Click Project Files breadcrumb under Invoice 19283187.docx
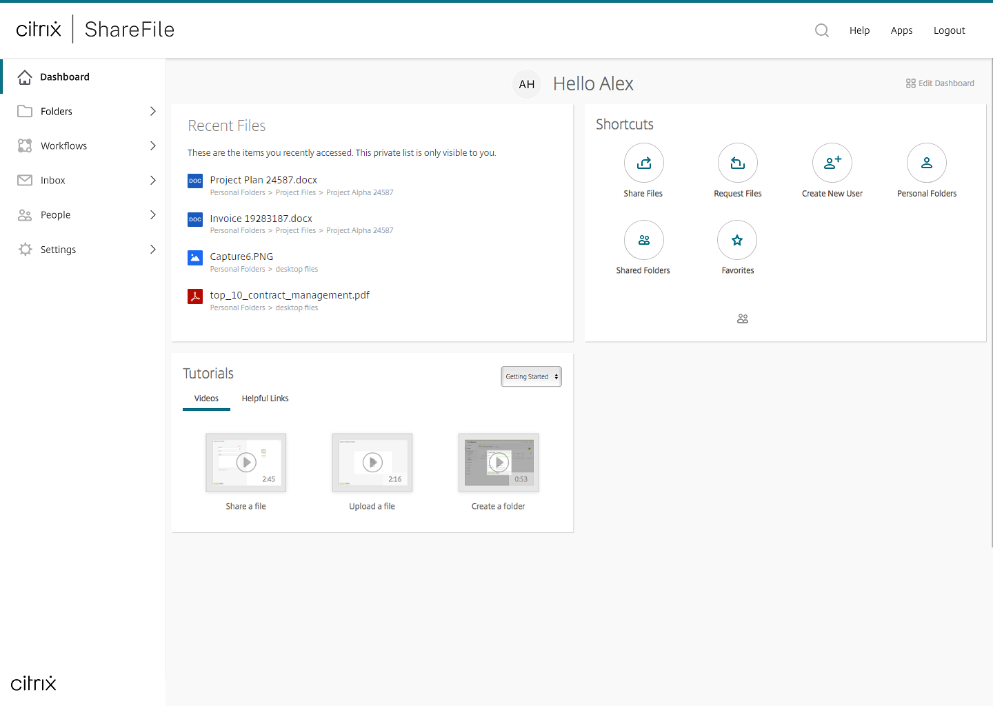 point(295,230)
